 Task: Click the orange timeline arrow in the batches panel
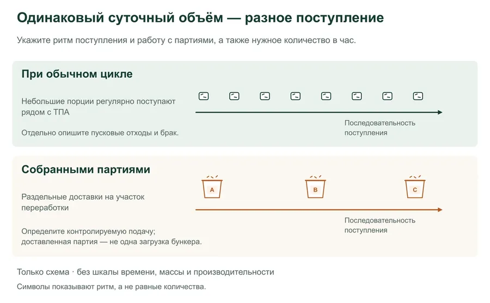pos(318,209)
